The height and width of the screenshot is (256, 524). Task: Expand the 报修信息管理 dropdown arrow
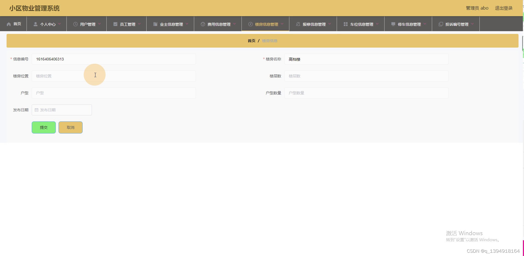330,24
